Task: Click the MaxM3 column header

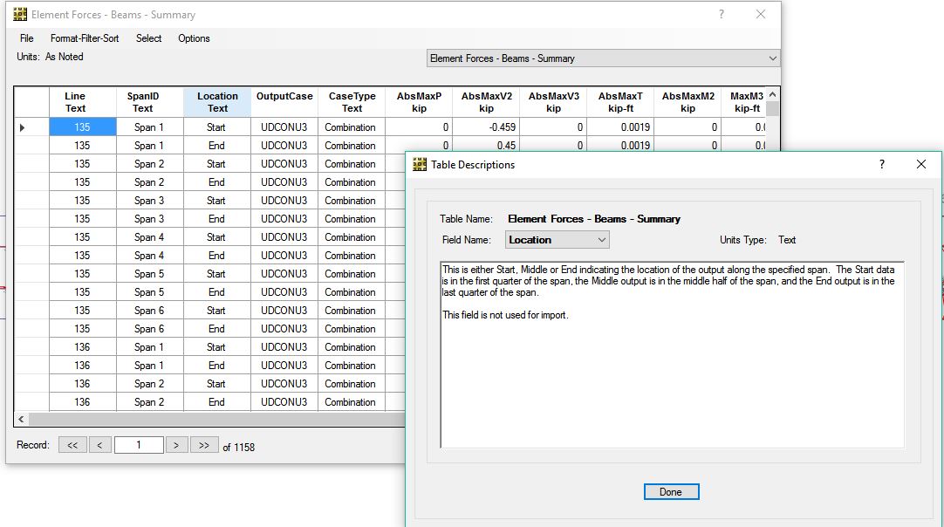Action: click(744, 102)
